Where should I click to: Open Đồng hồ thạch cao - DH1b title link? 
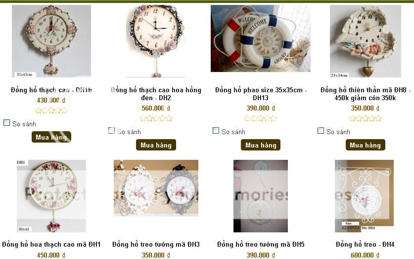click(51, 90)
